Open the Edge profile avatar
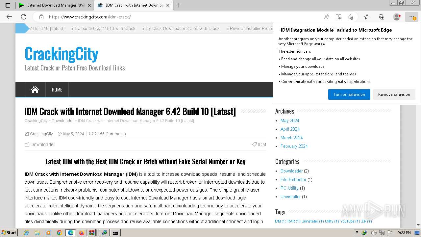Viewport: 421px width, 237px height. pyautogui.click(x=397, y=17)
